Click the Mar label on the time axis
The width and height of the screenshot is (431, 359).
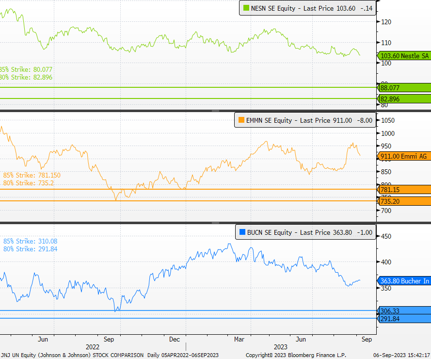pyautogui.click(x=239, y=339)
